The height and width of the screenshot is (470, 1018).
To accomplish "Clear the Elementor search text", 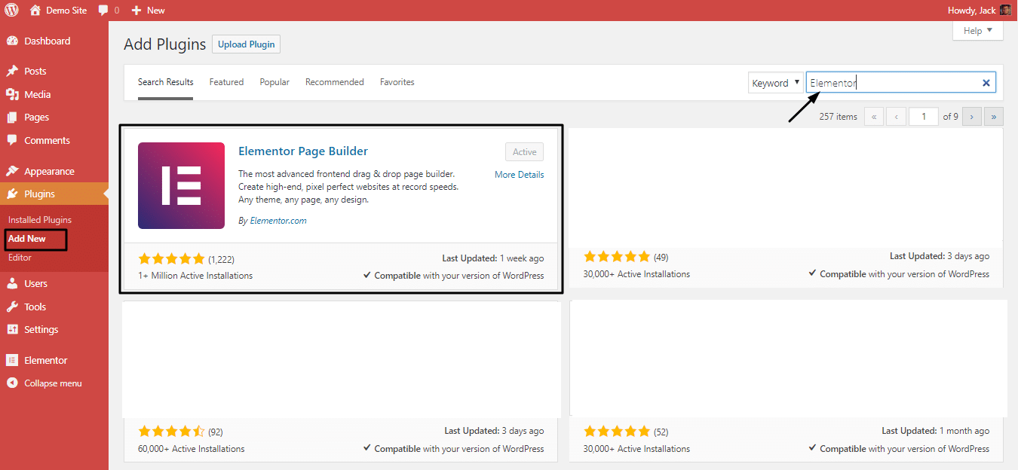I will click(986, 83).
